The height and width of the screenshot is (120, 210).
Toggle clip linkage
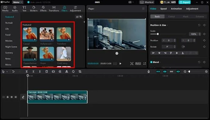[x=171, y=72]
